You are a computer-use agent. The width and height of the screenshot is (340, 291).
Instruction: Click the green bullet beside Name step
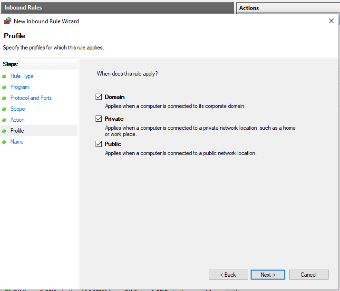pos(4,142)
